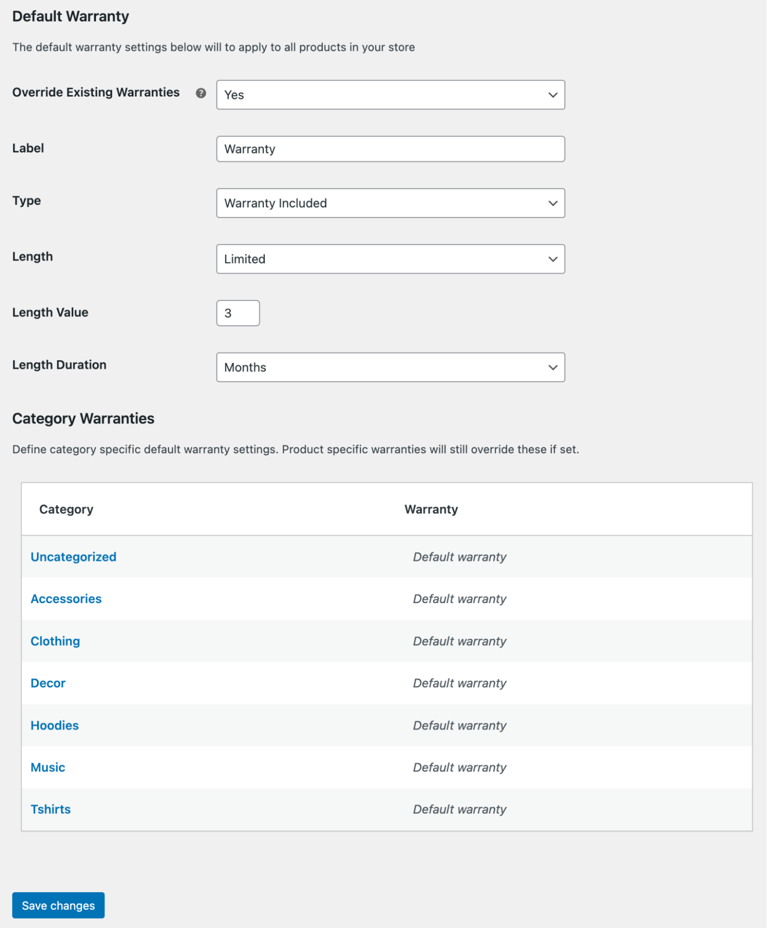Click the Hoodies category link
This screenshot has height=928, width=767.
point(54,725)
